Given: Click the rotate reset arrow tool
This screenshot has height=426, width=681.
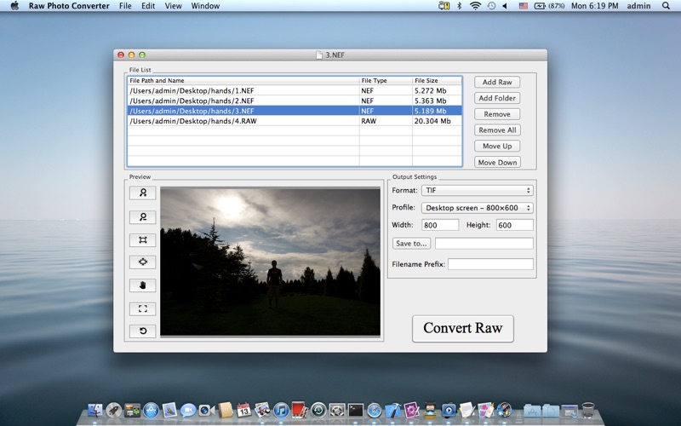Looking at the screenshot, I should coord(142,331).
